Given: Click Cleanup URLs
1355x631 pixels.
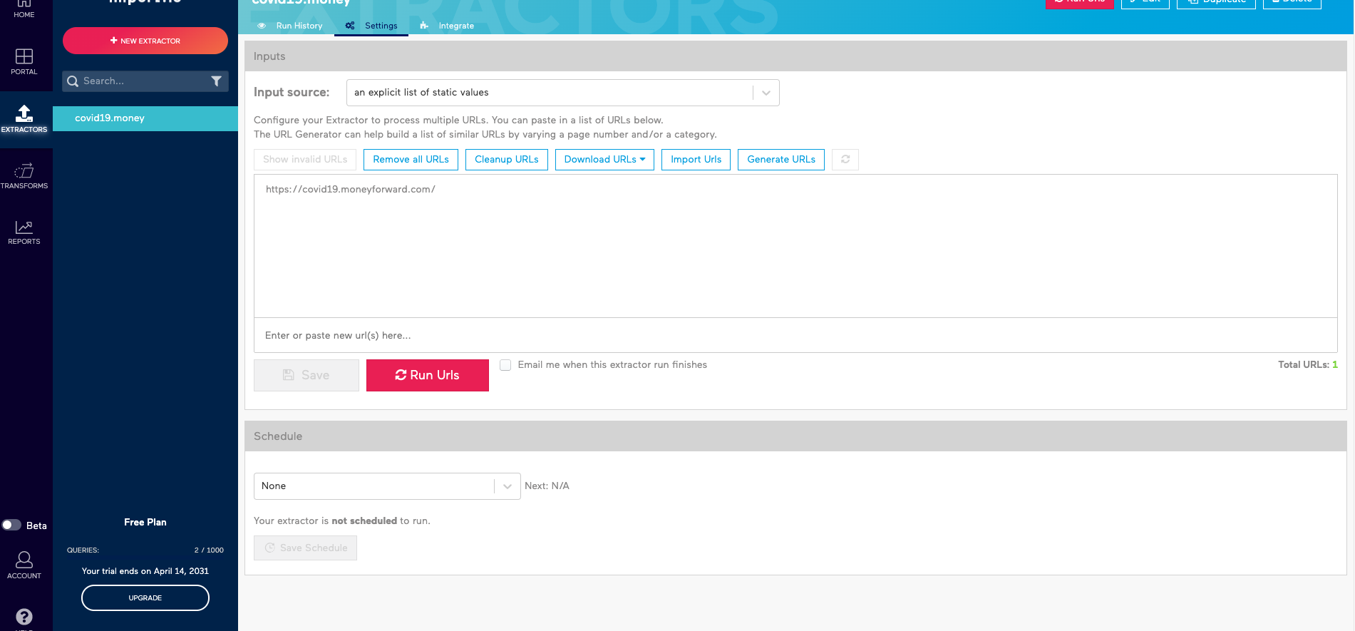Looking at the screenshot, I should click(x=507, y=160).
